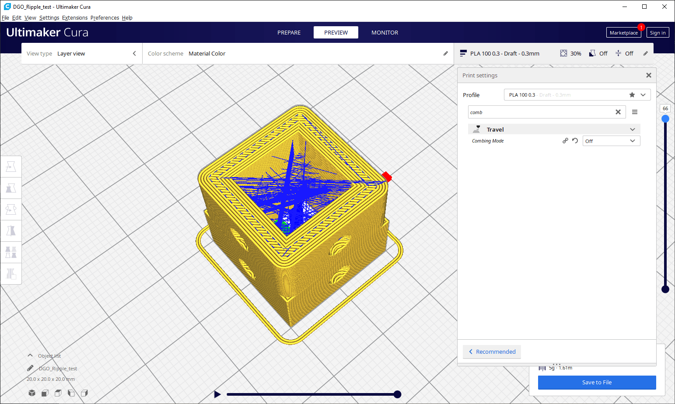675x404 pixels.
Task: Select DGO_Ripple_test in object list
Action: coord(58,369)
